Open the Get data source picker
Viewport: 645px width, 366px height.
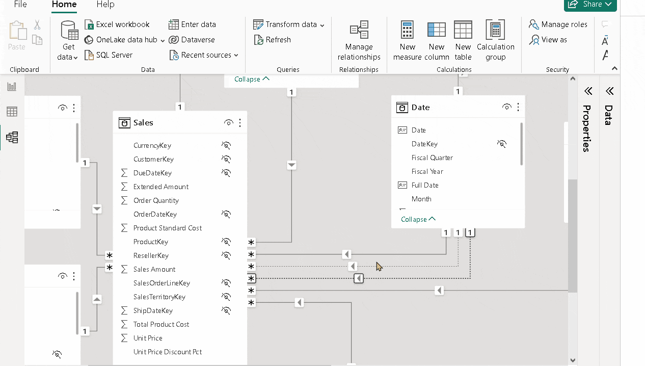click(x=69, y=41)
